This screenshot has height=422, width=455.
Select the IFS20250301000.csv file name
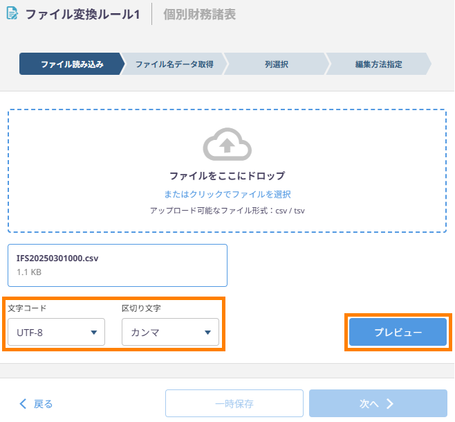coord(57,258)
